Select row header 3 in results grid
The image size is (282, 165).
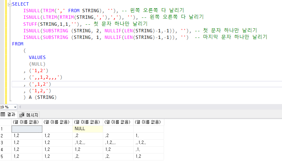(6, 143)
